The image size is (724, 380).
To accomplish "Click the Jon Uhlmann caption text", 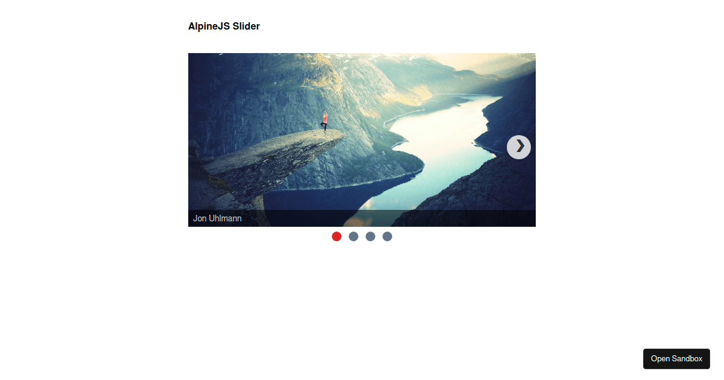I will (217, 218).
